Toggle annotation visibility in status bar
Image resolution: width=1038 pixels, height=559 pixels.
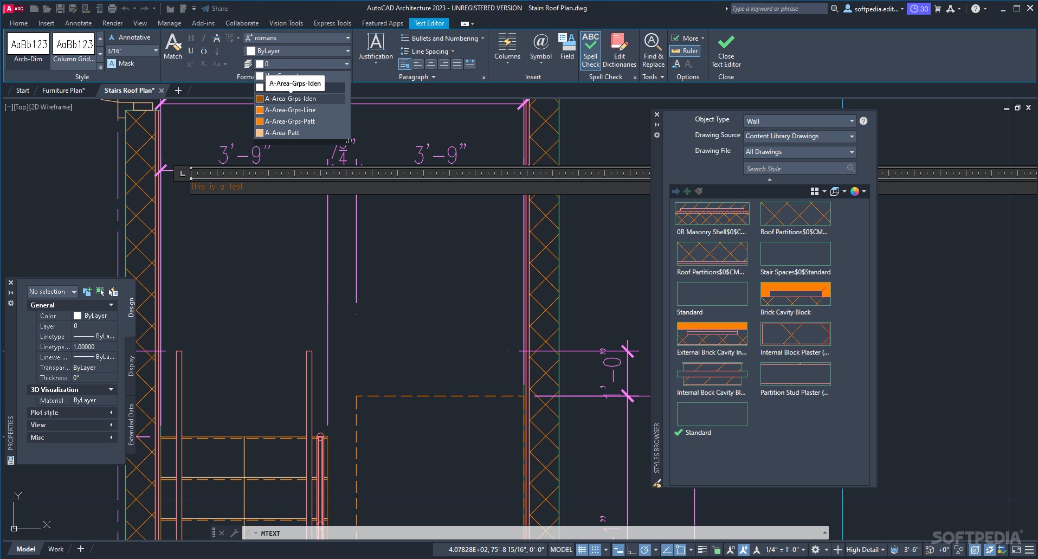[x=730, y=549]
